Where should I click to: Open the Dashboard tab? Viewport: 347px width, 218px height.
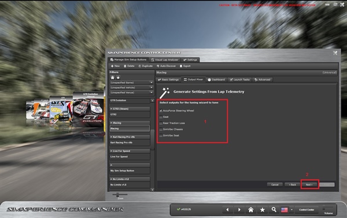point(216,80)
